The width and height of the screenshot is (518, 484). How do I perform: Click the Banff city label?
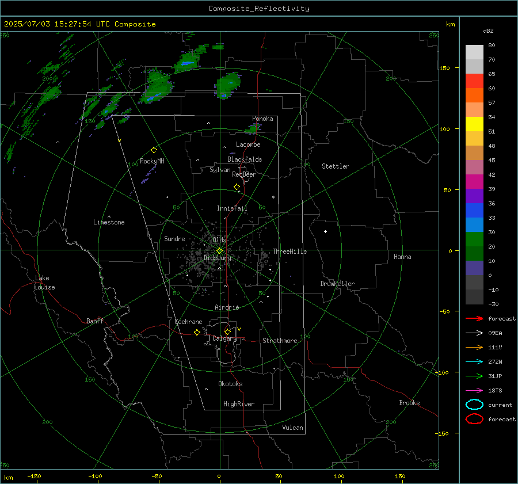[x=95, y=321]
